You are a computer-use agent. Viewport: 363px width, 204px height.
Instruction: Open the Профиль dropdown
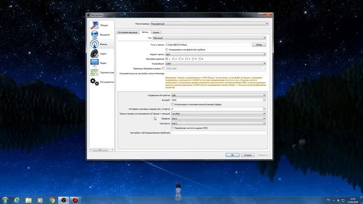[x=218, y=118]
